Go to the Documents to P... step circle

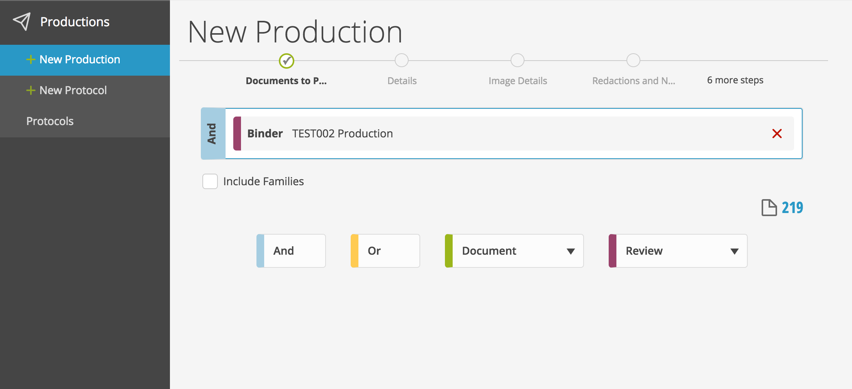pyautogui.click(x=287, y=61)
